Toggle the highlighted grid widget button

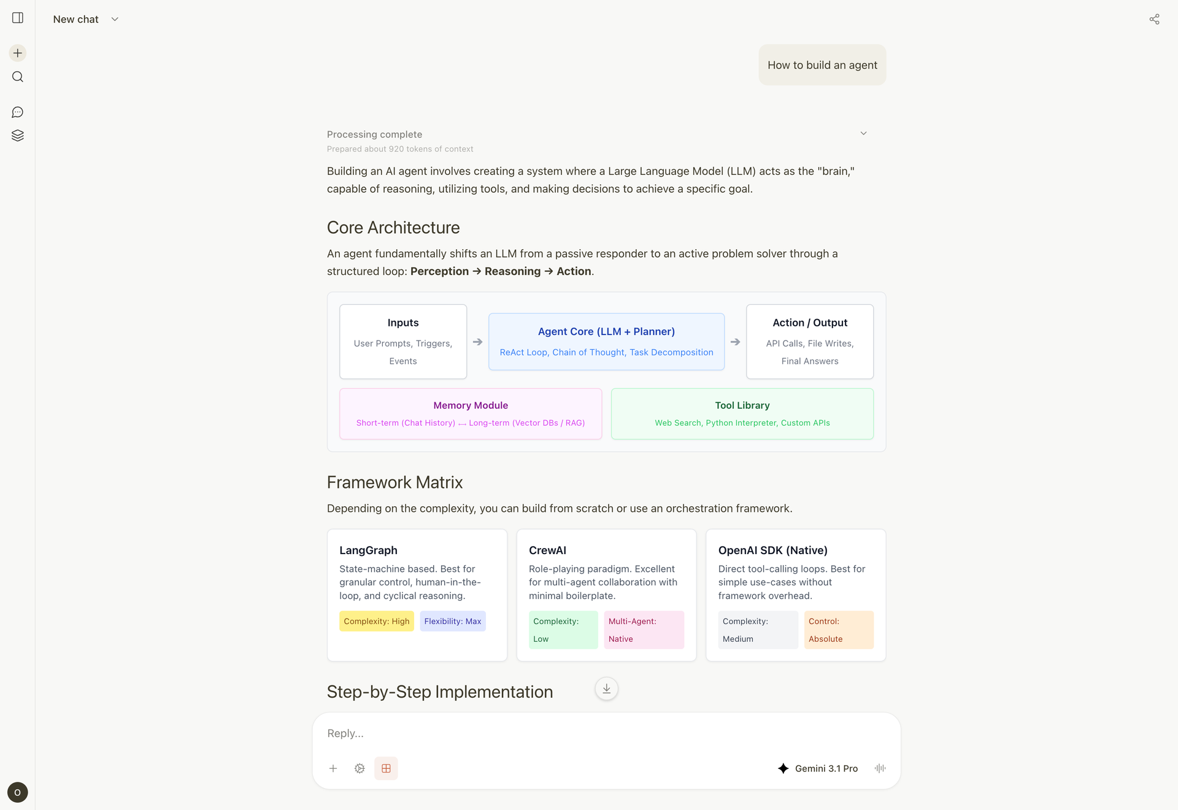click(386, 768)
